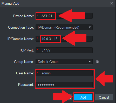
Task: Click the help question mark icon
Action: coord(97,62)
